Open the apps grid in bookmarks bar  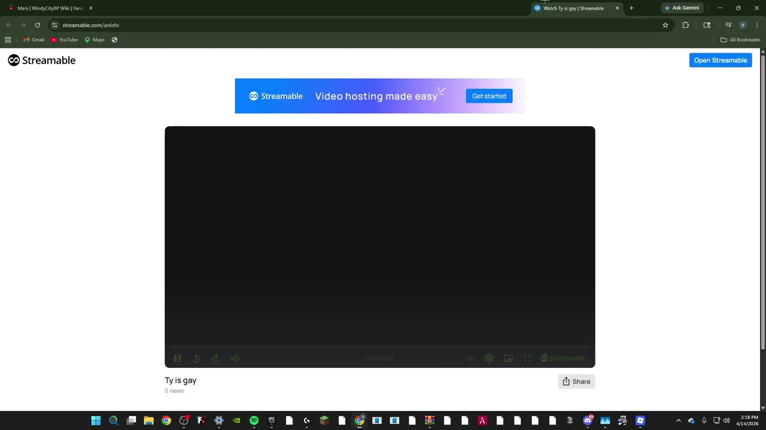(x=8, y=40)
